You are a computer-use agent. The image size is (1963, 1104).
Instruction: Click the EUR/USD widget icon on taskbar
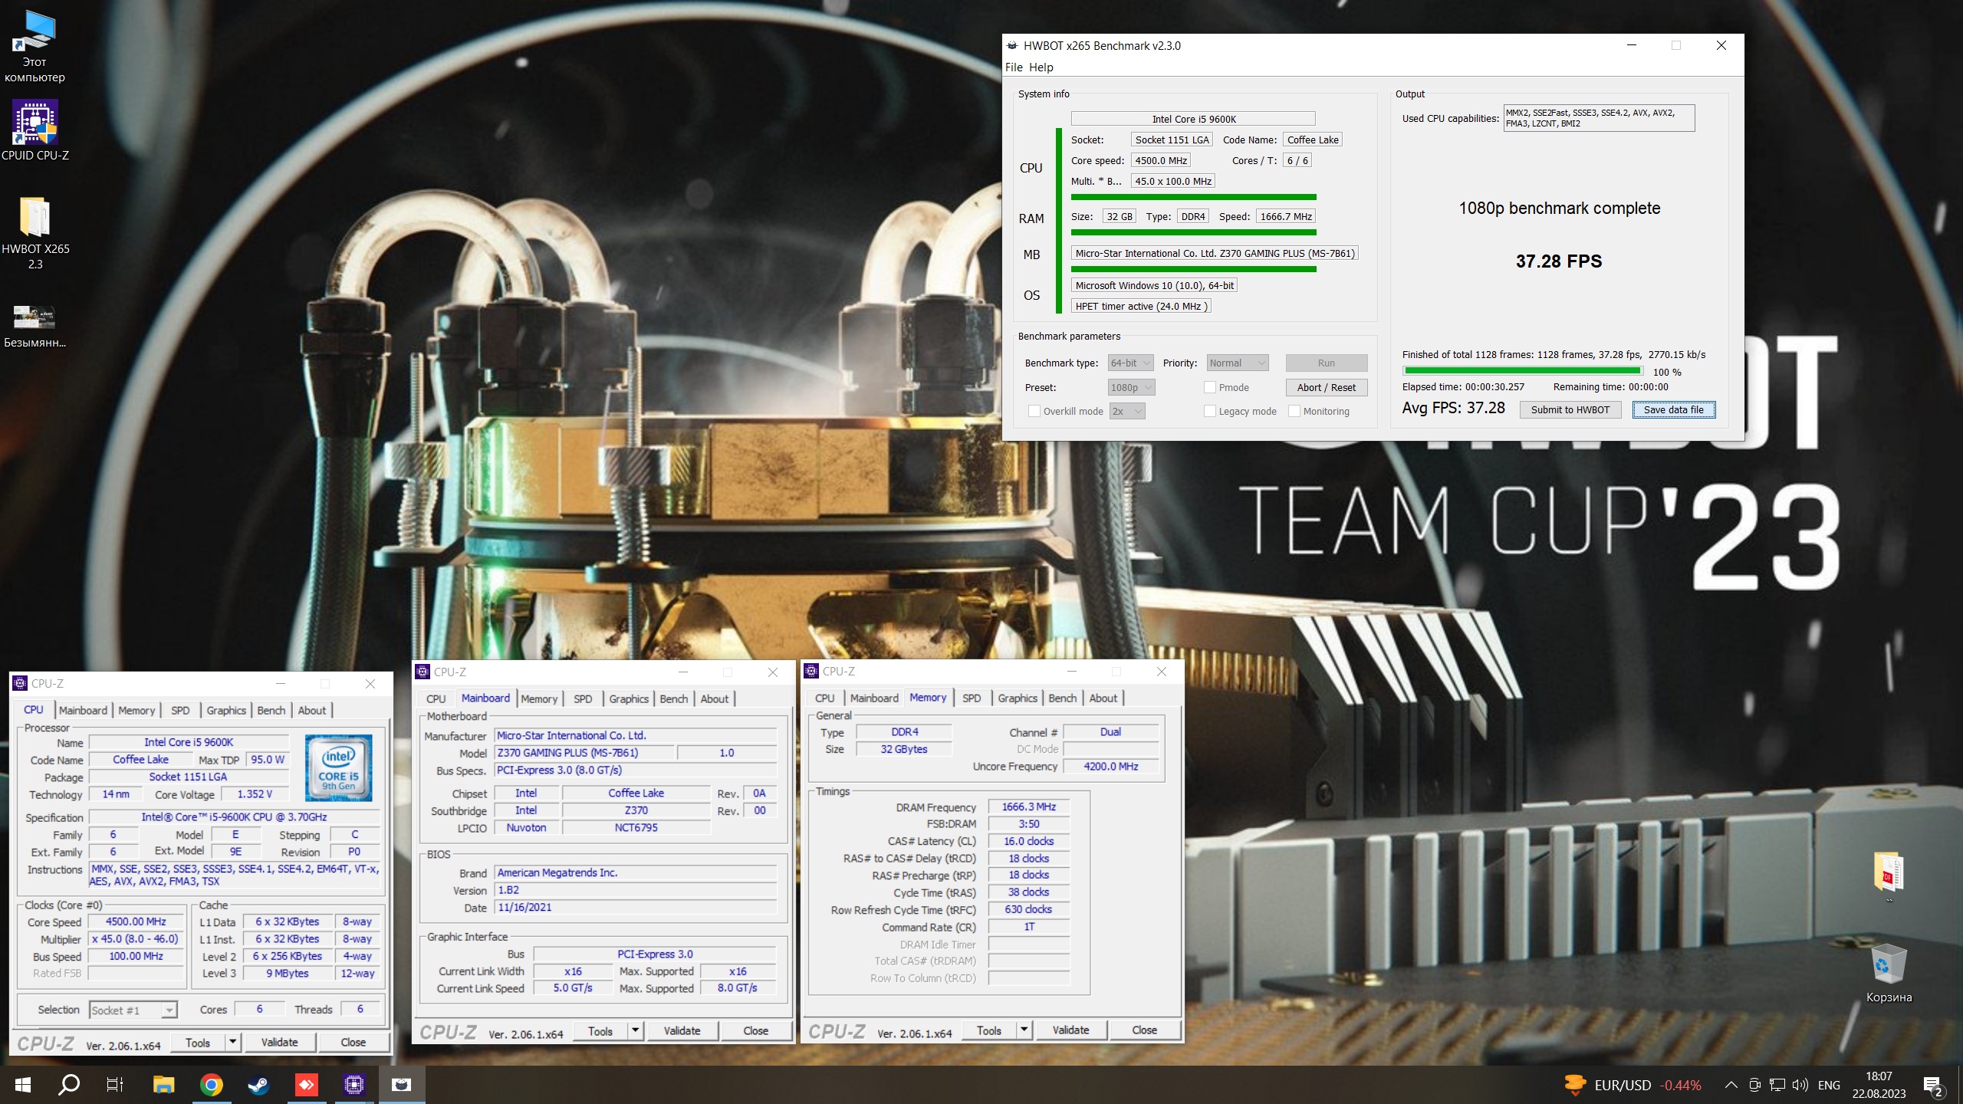point(1574,1085)
